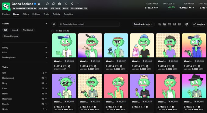This screenshot has height=113, width=207.
Task: Click the share icon
Action: 72,4
